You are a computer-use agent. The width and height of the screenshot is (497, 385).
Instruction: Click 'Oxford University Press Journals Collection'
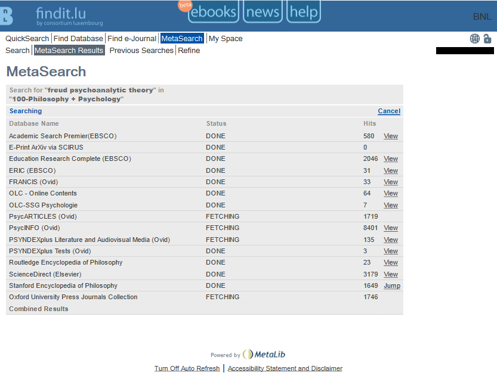[x=73, y=297]
